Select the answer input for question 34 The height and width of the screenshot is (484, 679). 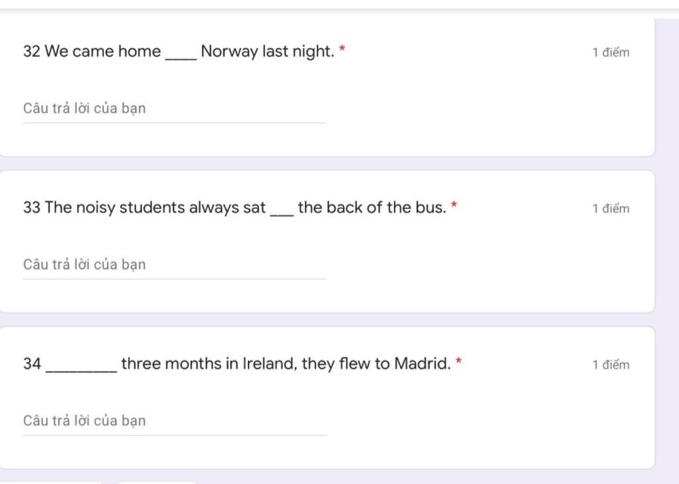[174, 421]
